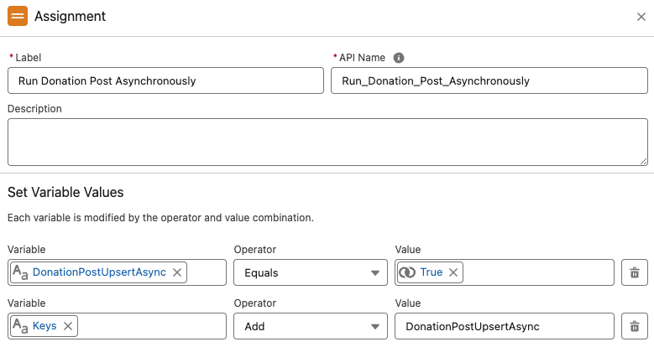The width and height of the screenshot is (654, 347).
Task: Click the Keys variable pill
Action: [x=44, y=326]
